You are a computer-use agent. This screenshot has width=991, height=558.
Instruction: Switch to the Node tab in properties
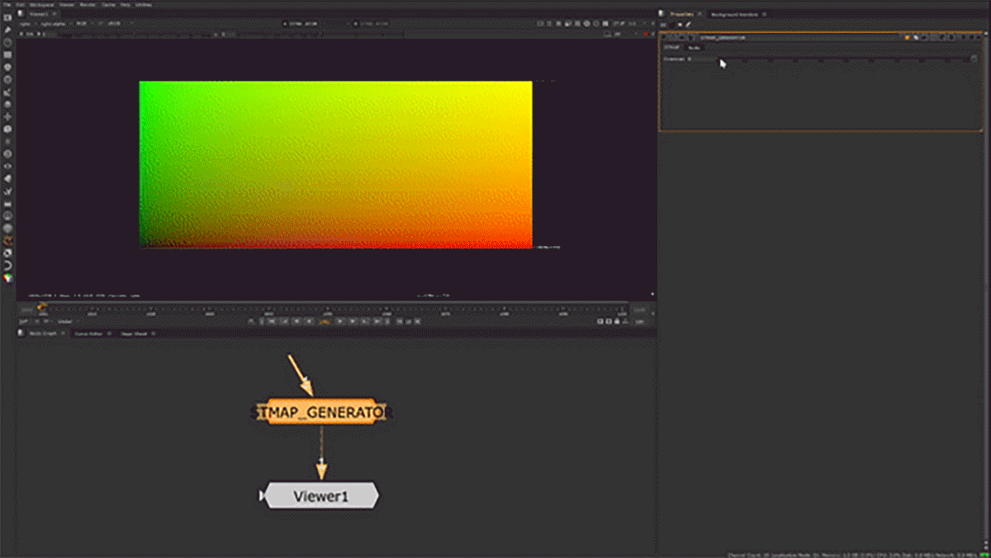695,48
